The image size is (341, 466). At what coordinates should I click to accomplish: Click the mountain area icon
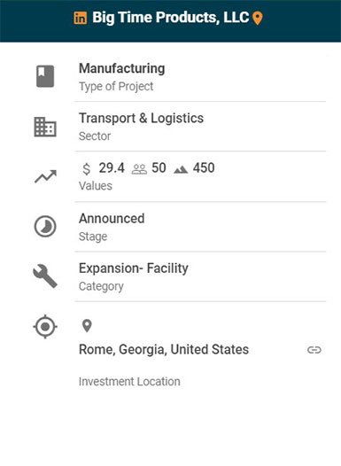point(181,170)
